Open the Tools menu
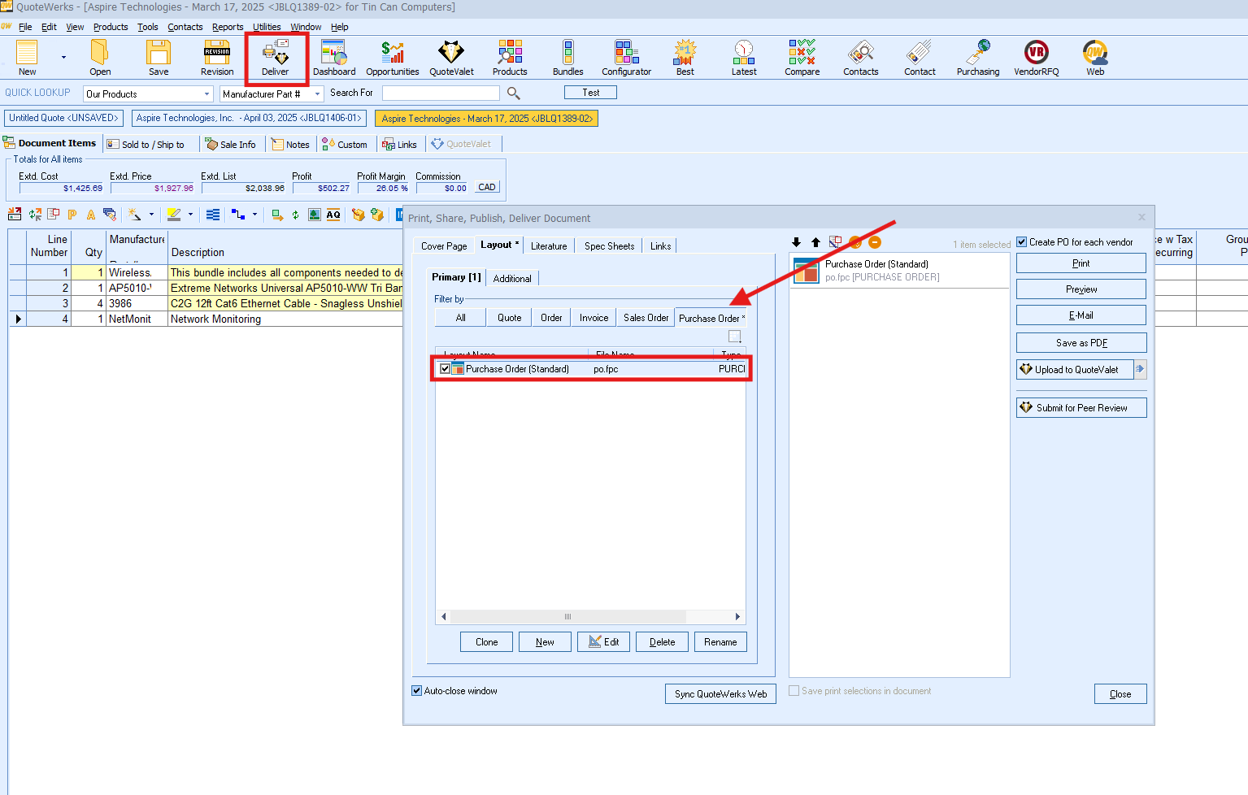Viewport: 1248px width, 795px height. click(x=148, y=27)
